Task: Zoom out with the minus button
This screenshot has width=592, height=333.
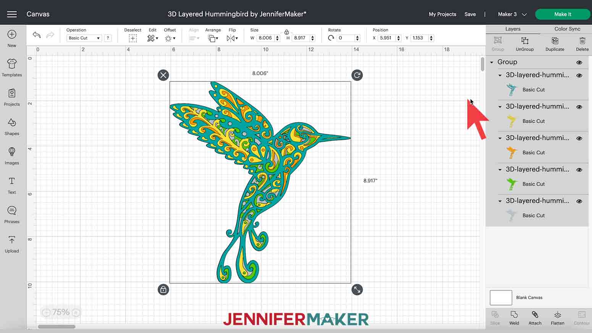Action: click(x=46, y=312)
